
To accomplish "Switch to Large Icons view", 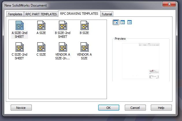I will pyautogui.click(x=116, y=22).
